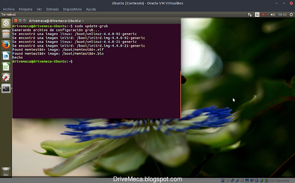The height and width of the screenshot is (183, 295).
Task: Open the Entrada menu
Action: 53,9
